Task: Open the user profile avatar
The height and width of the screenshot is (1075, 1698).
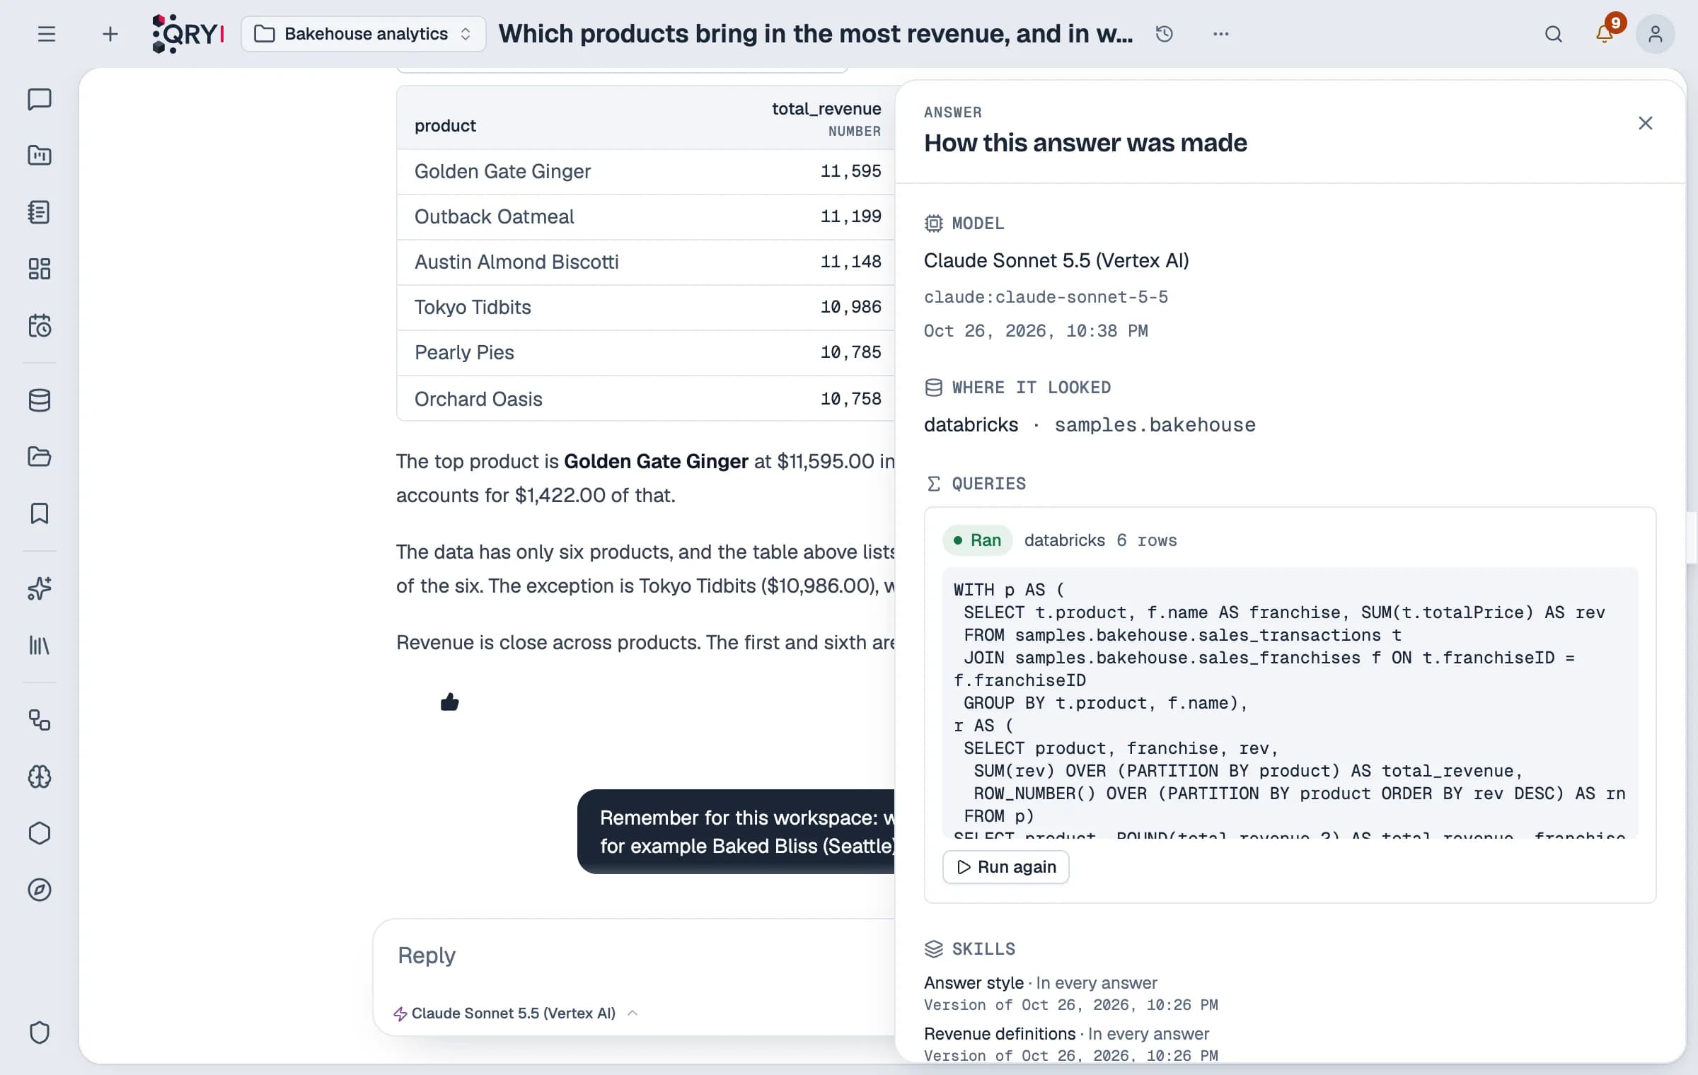Action: pos(1656,34)
